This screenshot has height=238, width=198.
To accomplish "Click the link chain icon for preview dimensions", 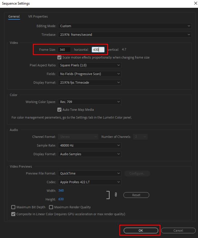I will [x=116, y=195].
